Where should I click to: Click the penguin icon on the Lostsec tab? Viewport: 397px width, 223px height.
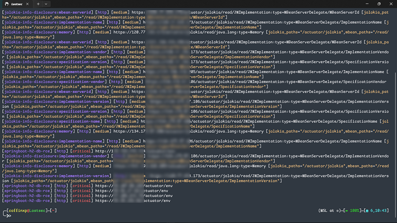coord(7,4)
